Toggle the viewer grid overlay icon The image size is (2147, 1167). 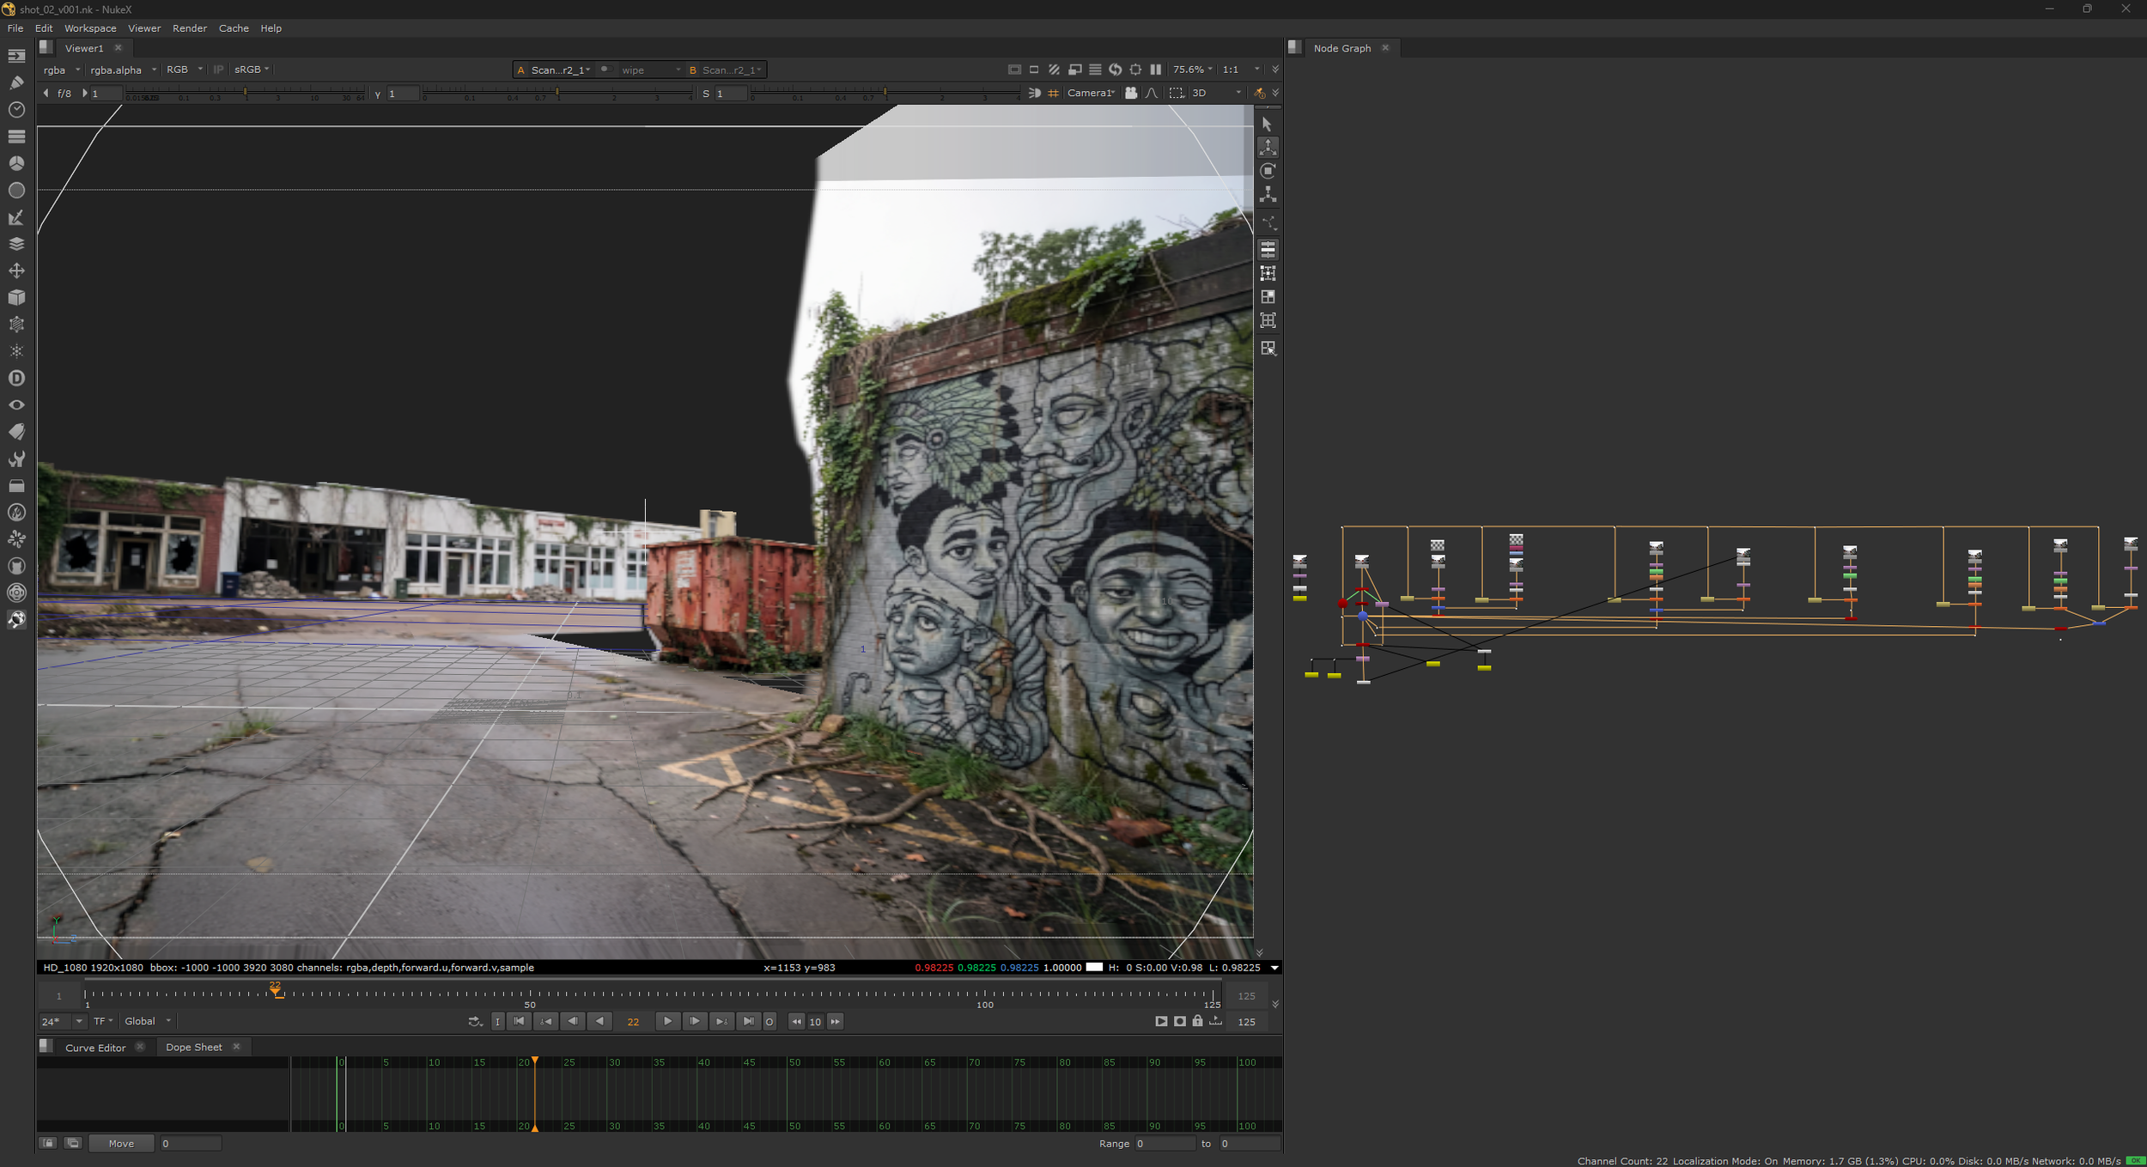1054,93
